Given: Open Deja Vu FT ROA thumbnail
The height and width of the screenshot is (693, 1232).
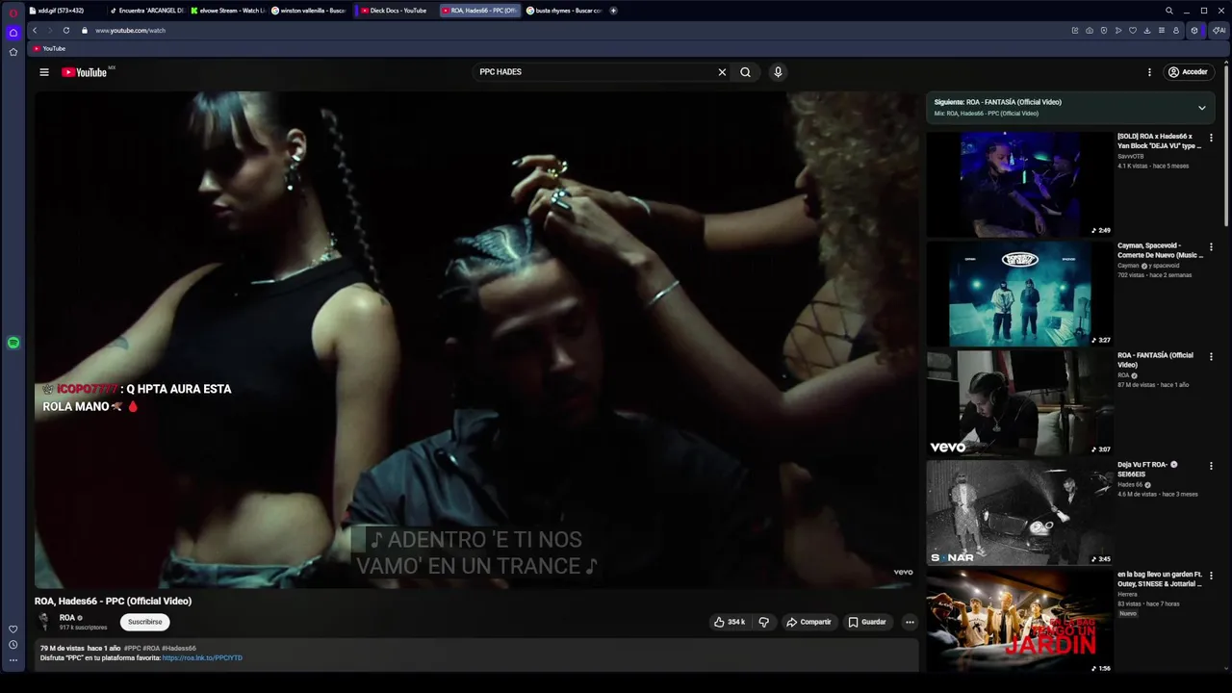Looking at the screenshot, I should (x=1019, y=512).
